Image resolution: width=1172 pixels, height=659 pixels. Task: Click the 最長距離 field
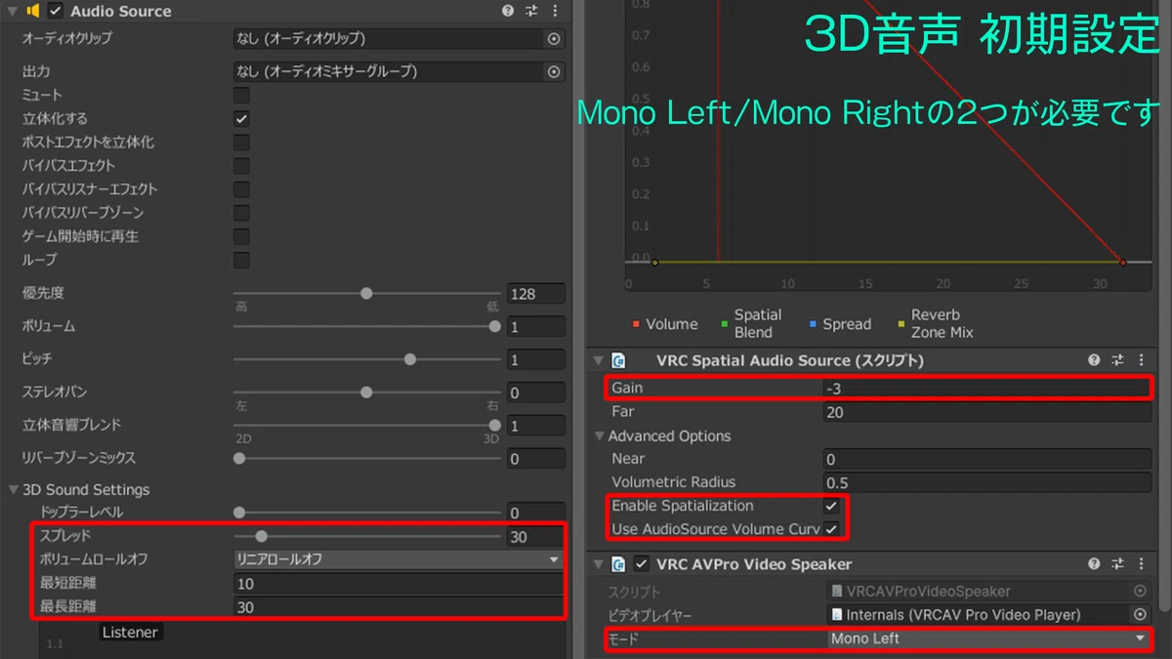tap(398, 606)
